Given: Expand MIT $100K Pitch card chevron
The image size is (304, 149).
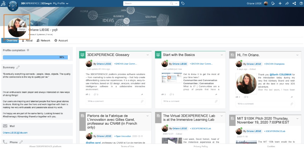Looking at the screenshot, I should point(297,118).
